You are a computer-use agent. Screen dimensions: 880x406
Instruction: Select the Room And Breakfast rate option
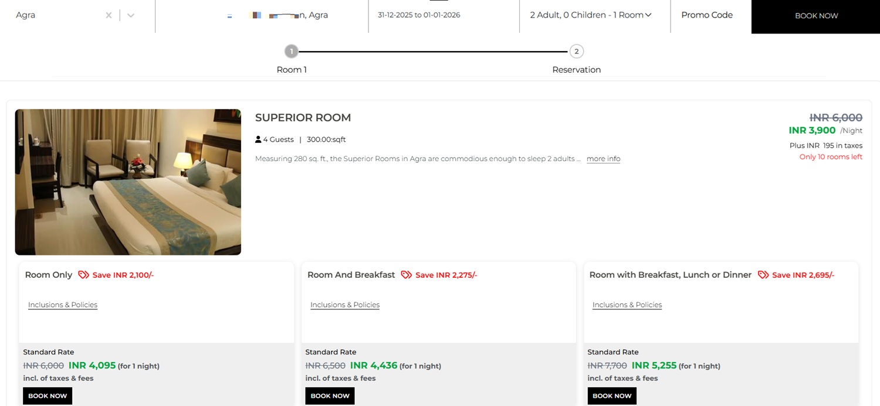(351, 274)
